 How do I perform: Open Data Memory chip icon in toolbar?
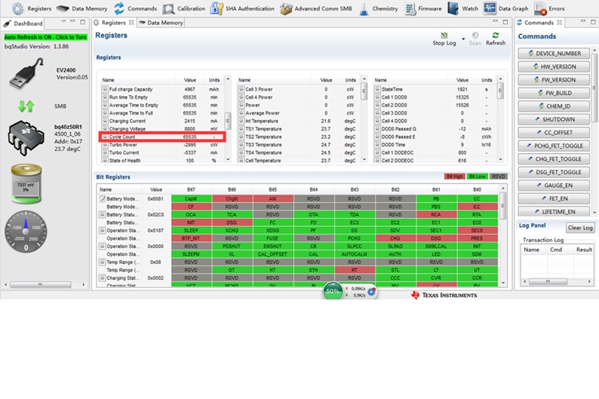[x=63, y=8]
